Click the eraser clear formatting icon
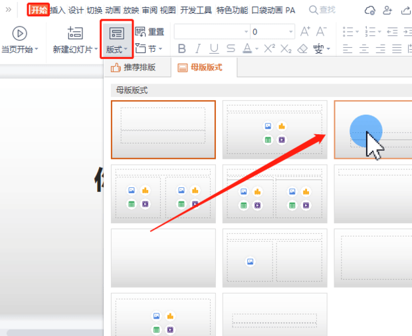Viewport: 412px width, 336px height. click(302, 48)
